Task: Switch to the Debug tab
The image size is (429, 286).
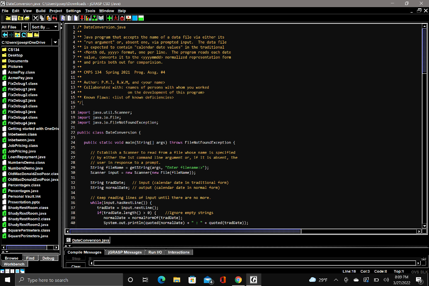Action: point(48,258)
